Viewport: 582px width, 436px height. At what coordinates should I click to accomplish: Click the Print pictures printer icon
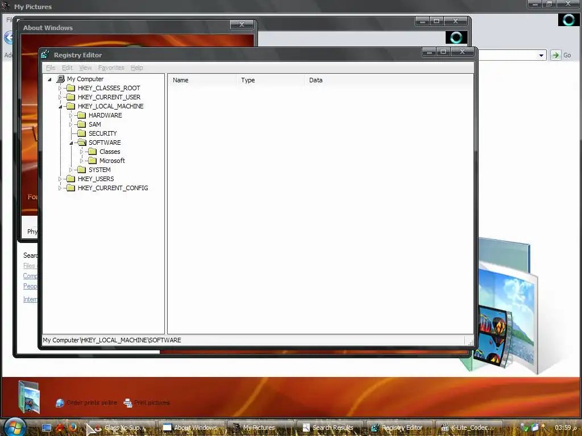(128, 403)
